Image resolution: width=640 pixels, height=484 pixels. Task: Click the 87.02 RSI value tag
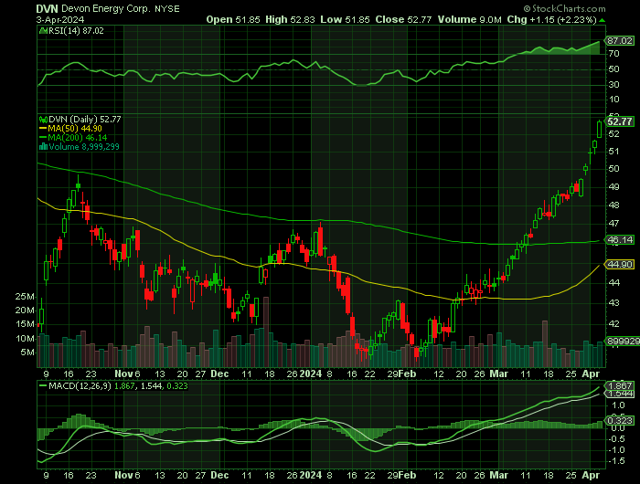coord(620,41)
